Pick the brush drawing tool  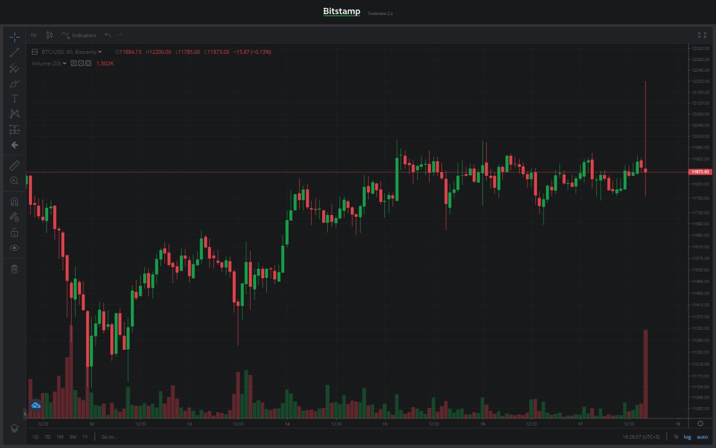(x=15, y=83)
